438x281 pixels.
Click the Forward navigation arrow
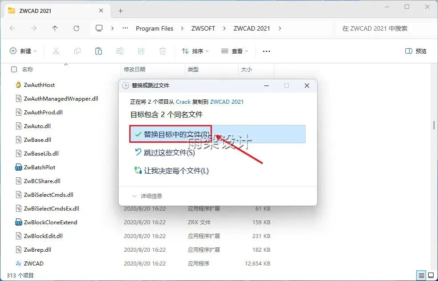pyautogui.click(x=33, y=28)
